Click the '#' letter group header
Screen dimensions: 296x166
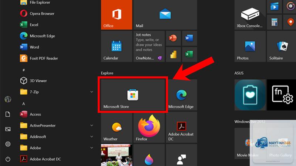coord(24,70)
